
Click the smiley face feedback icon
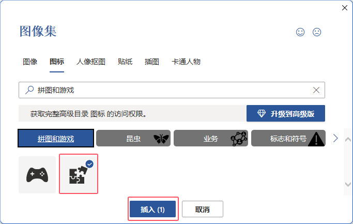pyautogui.click(x=300, y=32)
